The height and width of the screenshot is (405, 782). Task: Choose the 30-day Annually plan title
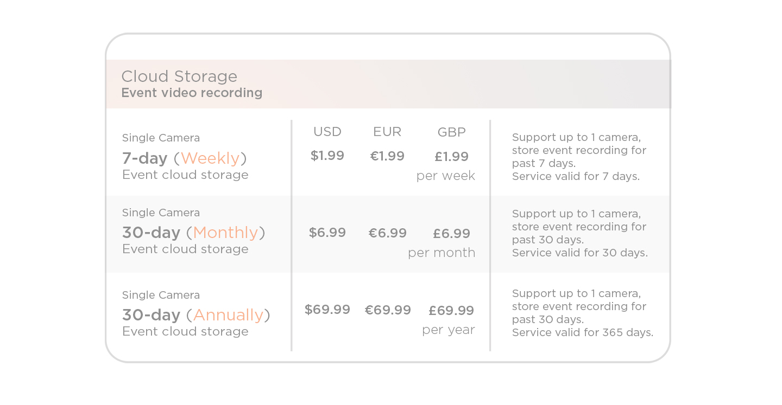(x=196, y=314)
